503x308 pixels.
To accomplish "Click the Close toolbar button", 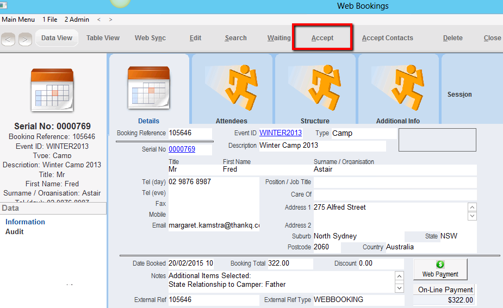I will click(492, 38).
